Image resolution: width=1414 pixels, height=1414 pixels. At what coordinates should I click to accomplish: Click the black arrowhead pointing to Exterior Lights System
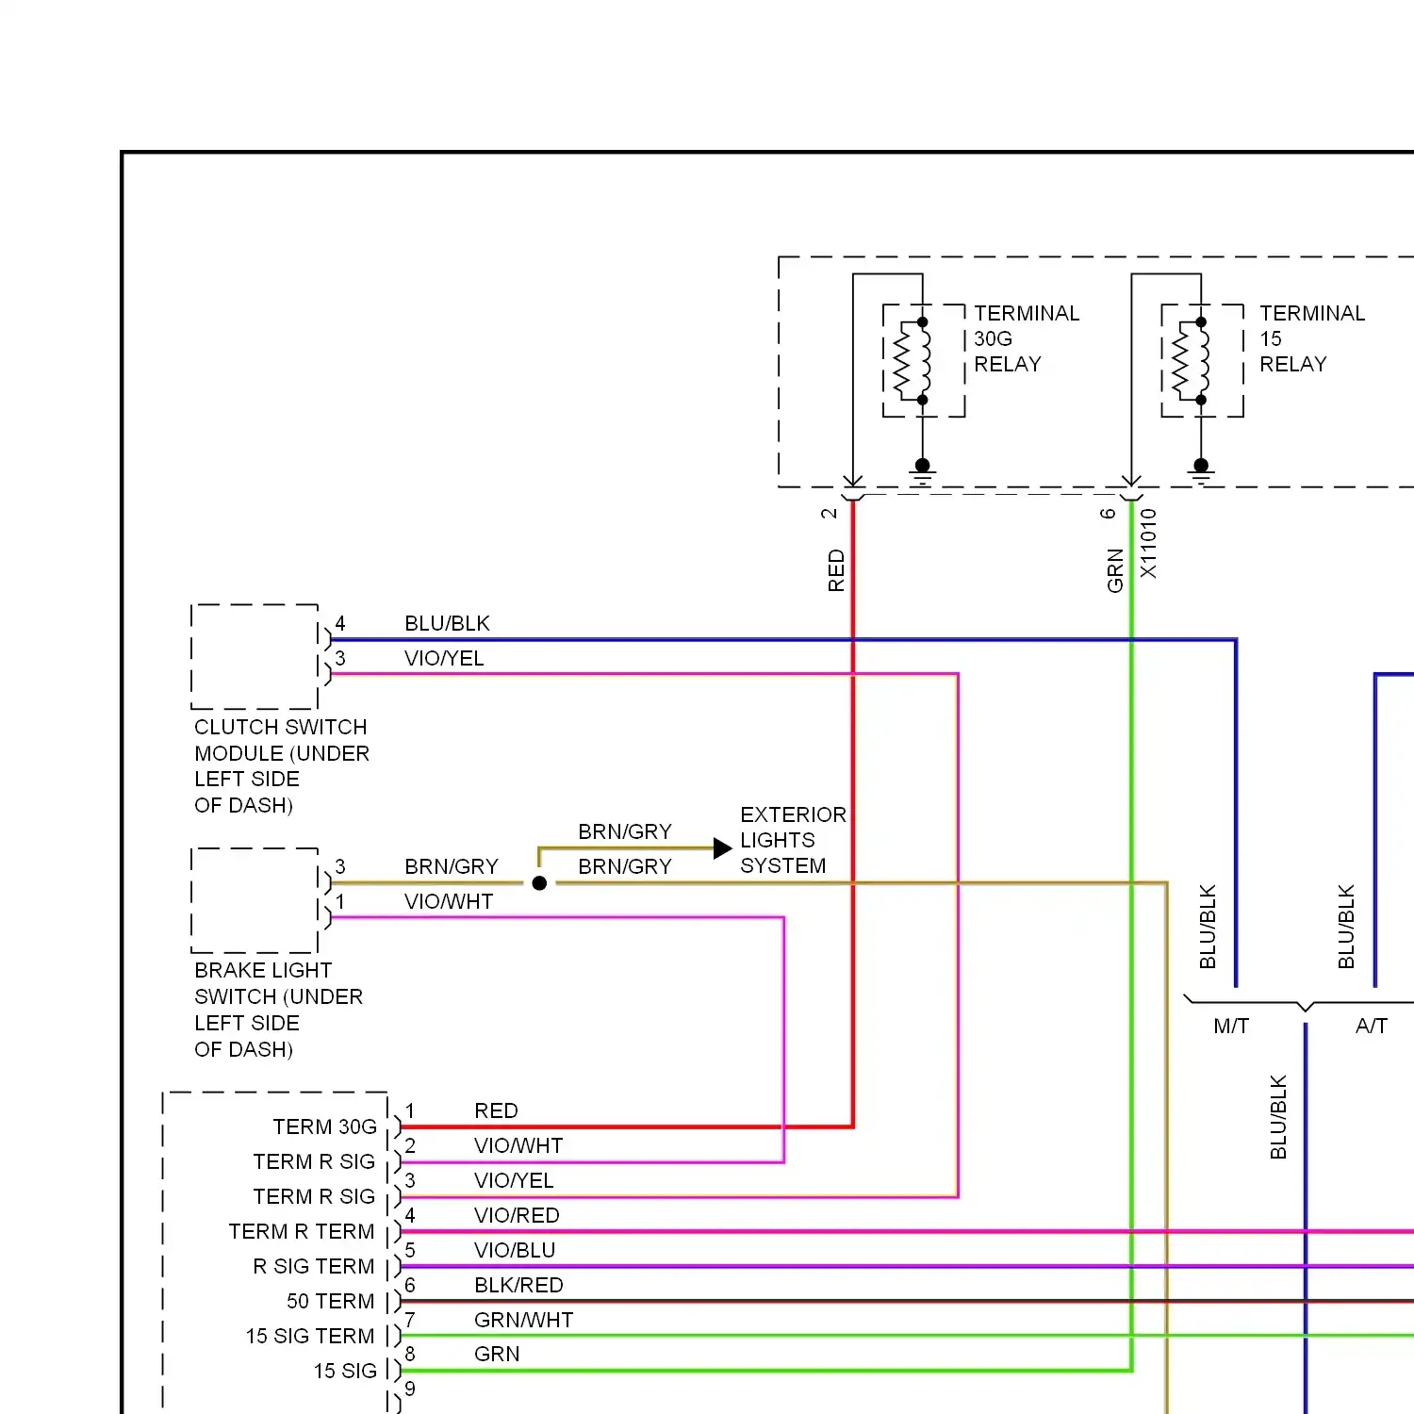tap(722, 848)
